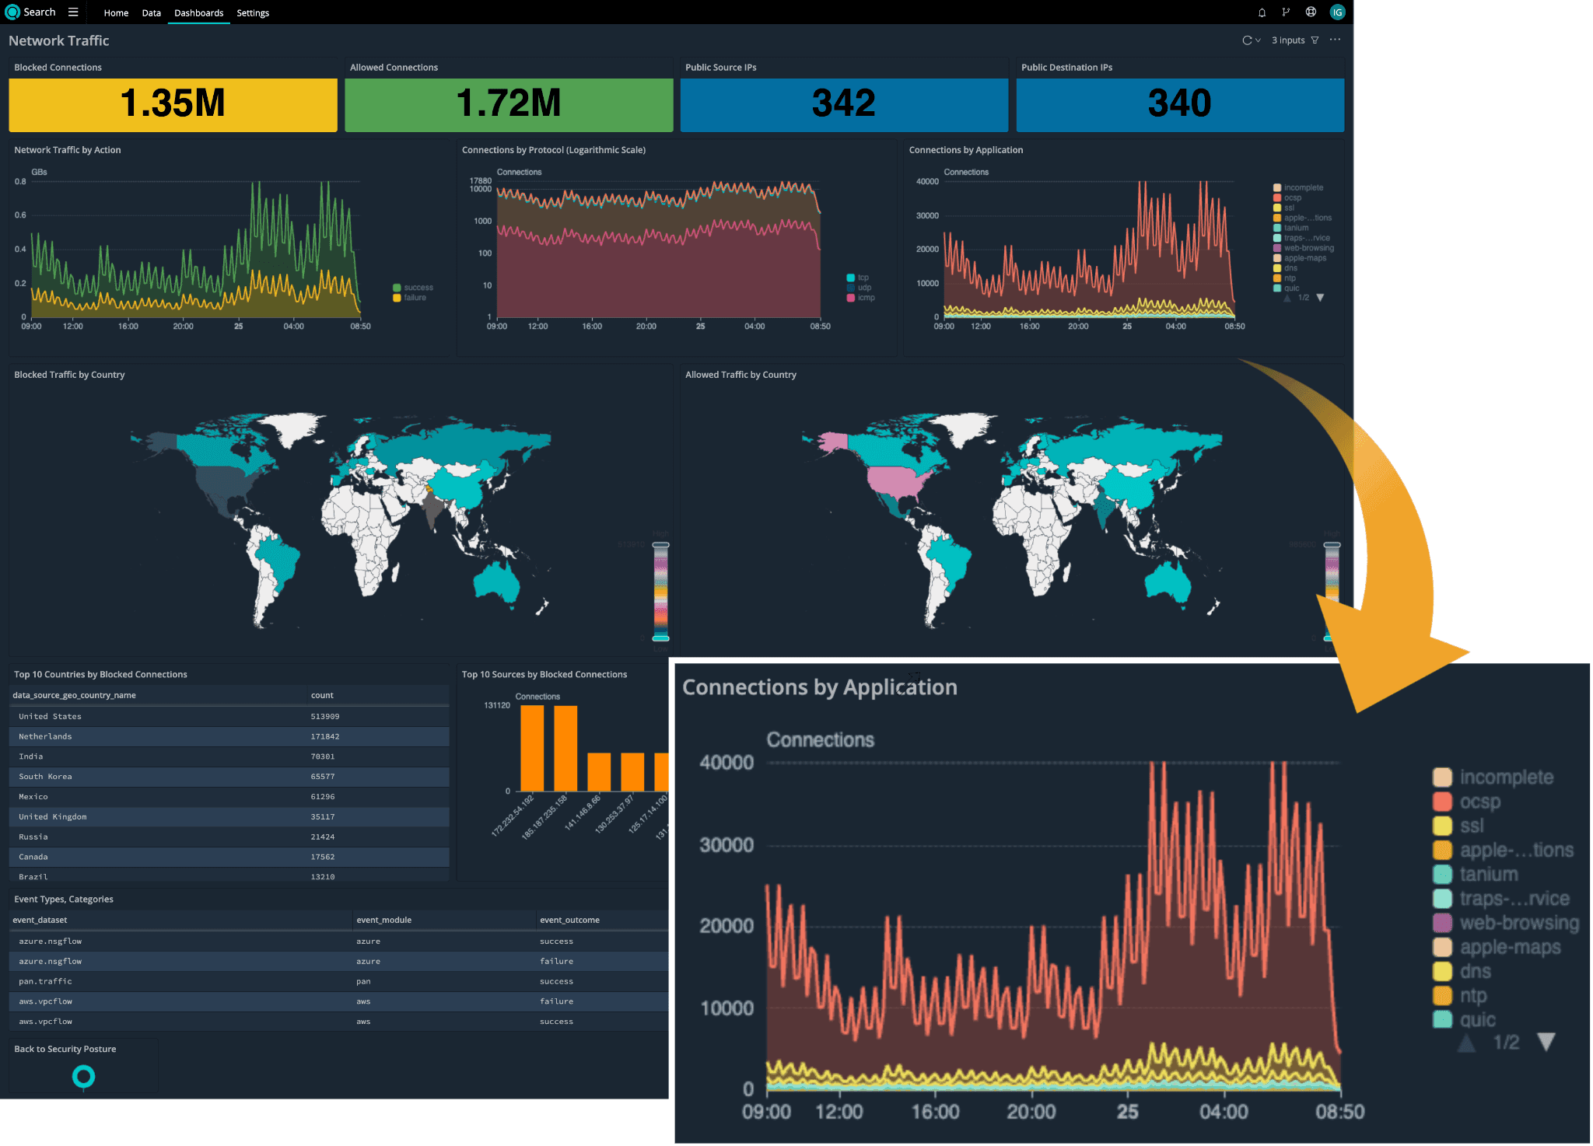The image size is (1593, 1146).
Task: Open the Settings menu
Action: [x=253, y=13]
